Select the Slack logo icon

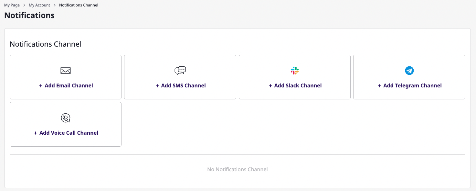(x=295, y=71)
